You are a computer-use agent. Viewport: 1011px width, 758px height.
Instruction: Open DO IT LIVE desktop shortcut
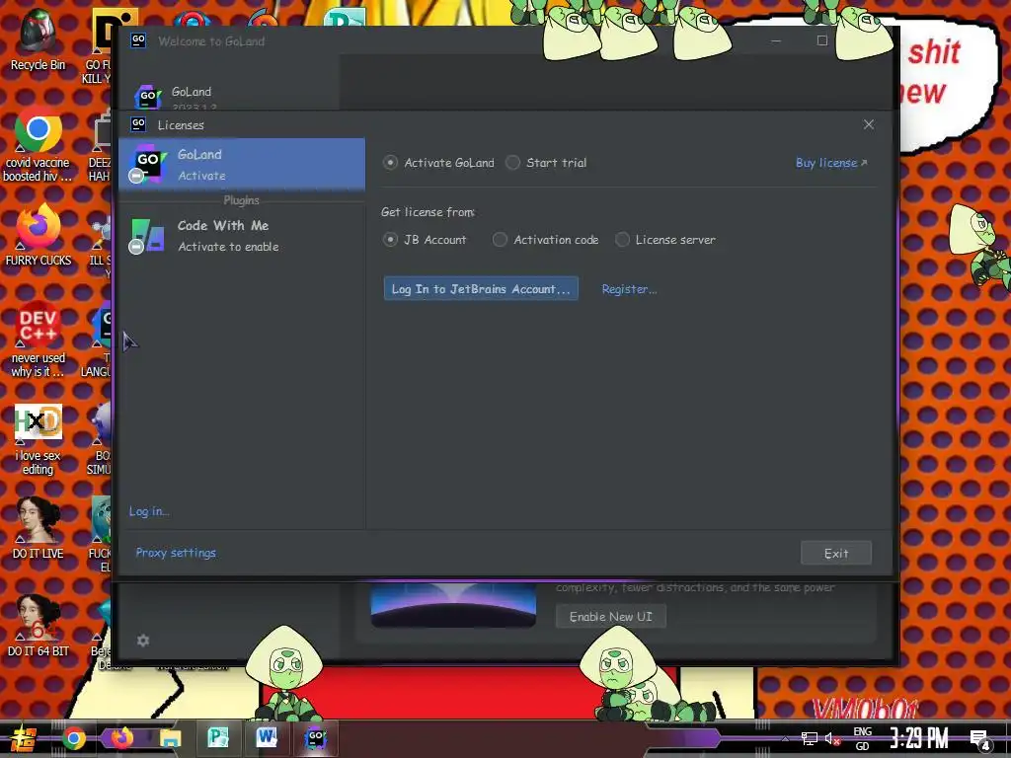39,527
